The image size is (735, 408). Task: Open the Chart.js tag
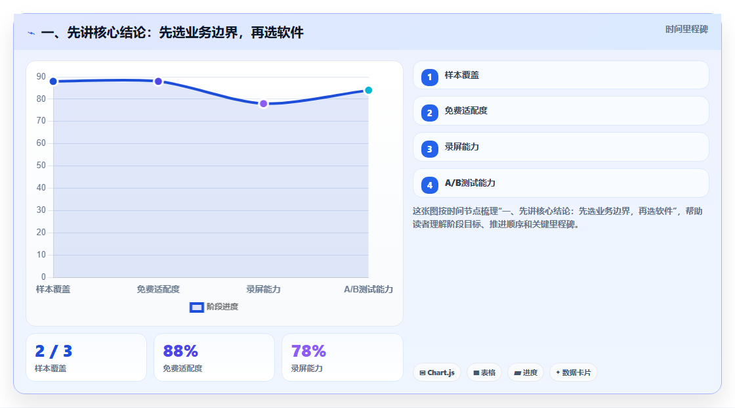click(x=437, y=373)
